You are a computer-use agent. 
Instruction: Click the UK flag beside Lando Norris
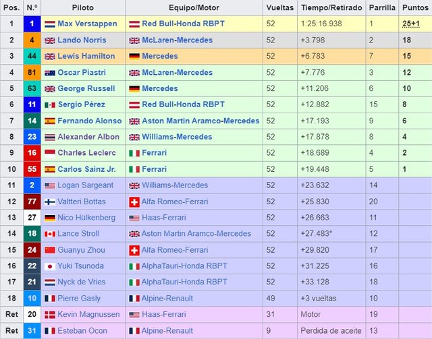(x=50, y=40)
